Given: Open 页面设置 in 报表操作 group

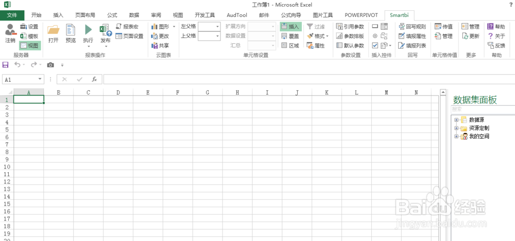Looking at the screenshot, I should pyautogui.click(x=129, y=36).
